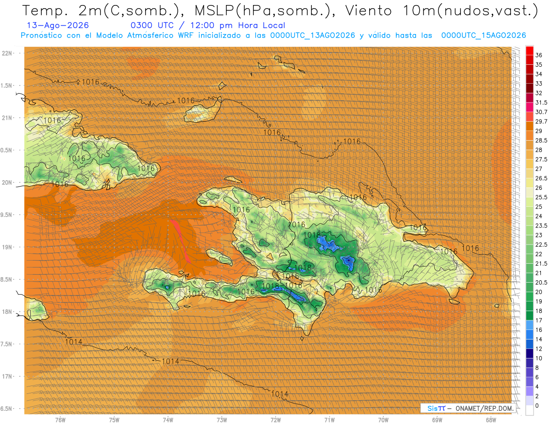Image resolution: width=551 pixels, height=426 pixels.
Task: Click the pale cream swatch between 25.5 and 26
Action: 529,193
